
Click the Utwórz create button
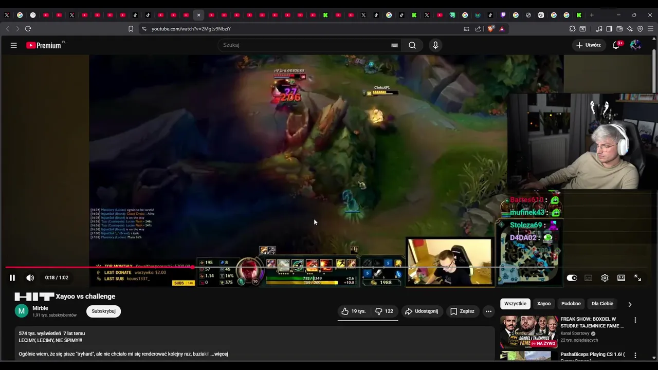coord(588,45)
